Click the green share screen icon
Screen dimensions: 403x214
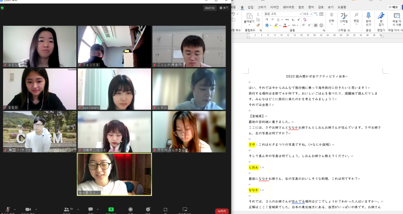click(x=111, y=210)
